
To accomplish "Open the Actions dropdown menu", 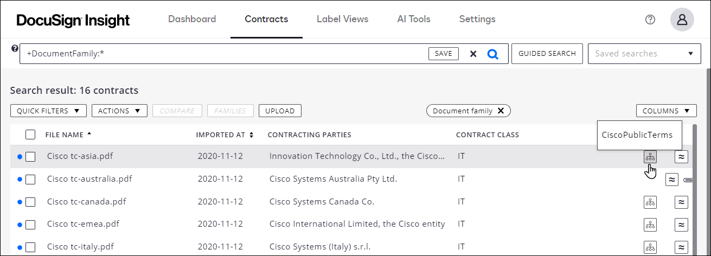I will pos(119,111).
